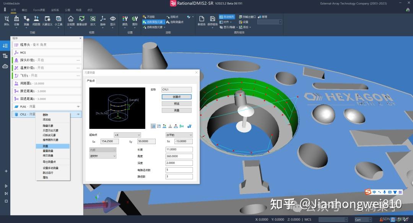Open the 元素定义 feature definition tool
This screenshot has width=413, height=223.
(x=47, y=21)
